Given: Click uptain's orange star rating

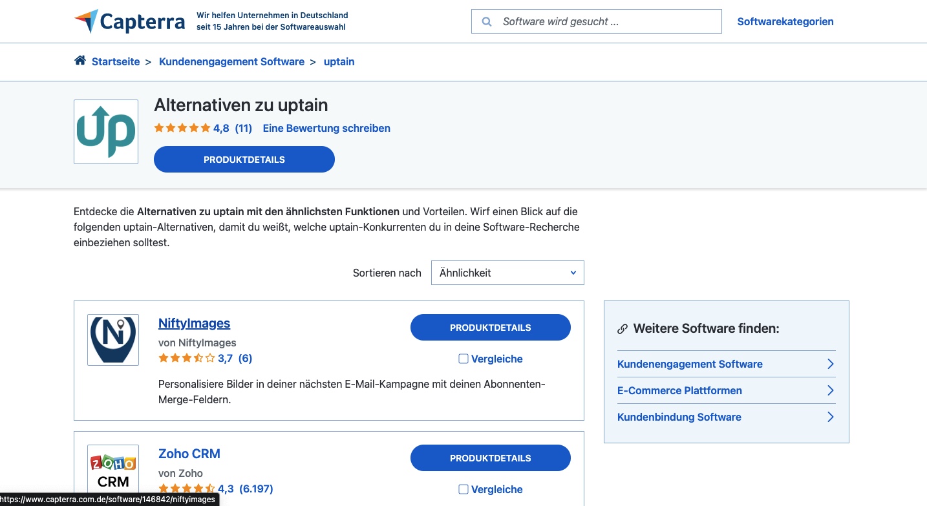Looking at the screenshot, I should [182, 128].
